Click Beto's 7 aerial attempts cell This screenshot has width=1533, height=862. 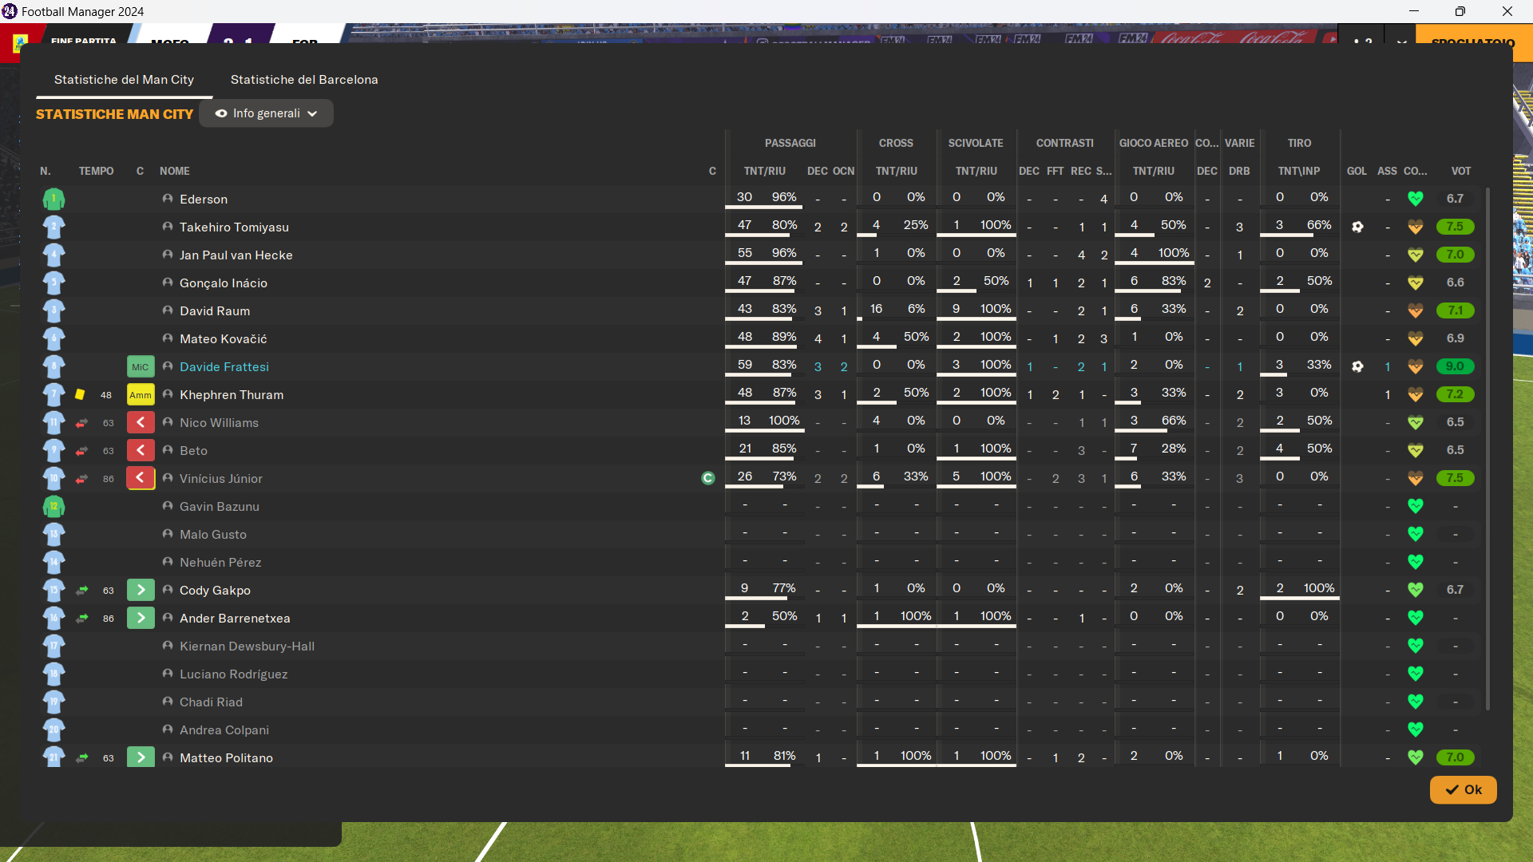pos(1134,449)
